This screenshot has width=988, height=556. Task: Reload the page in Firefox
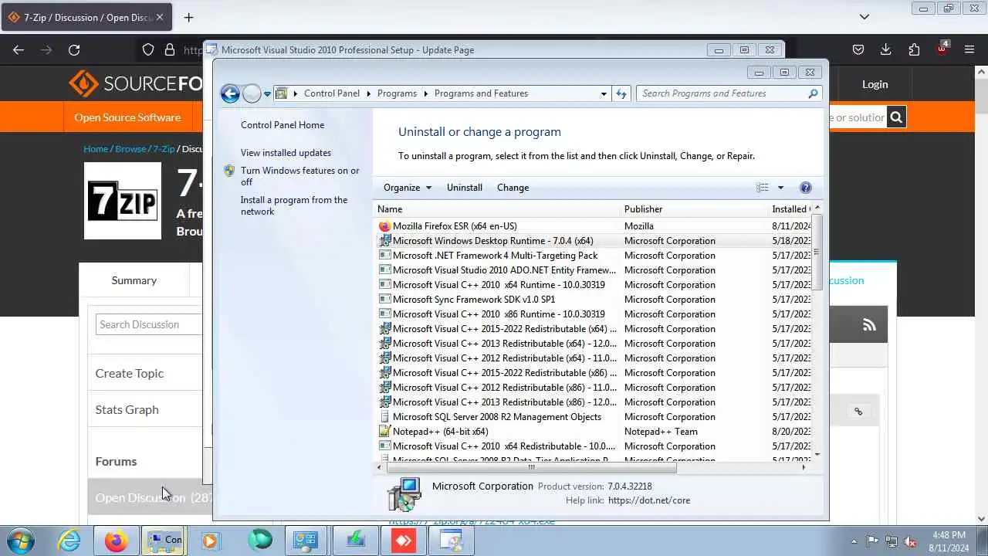click(x=74, y=49)
